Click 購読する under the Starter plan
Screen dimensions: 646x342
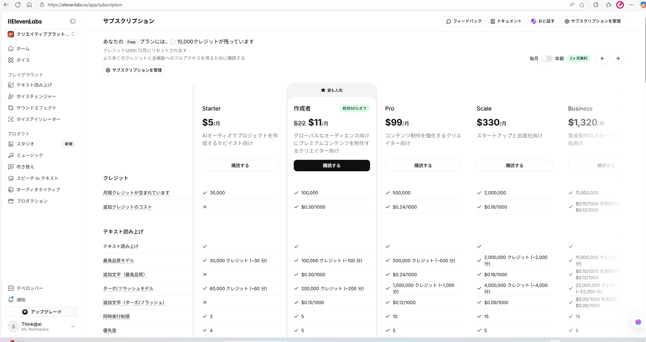pyautogui.click(x=240, y=166)
